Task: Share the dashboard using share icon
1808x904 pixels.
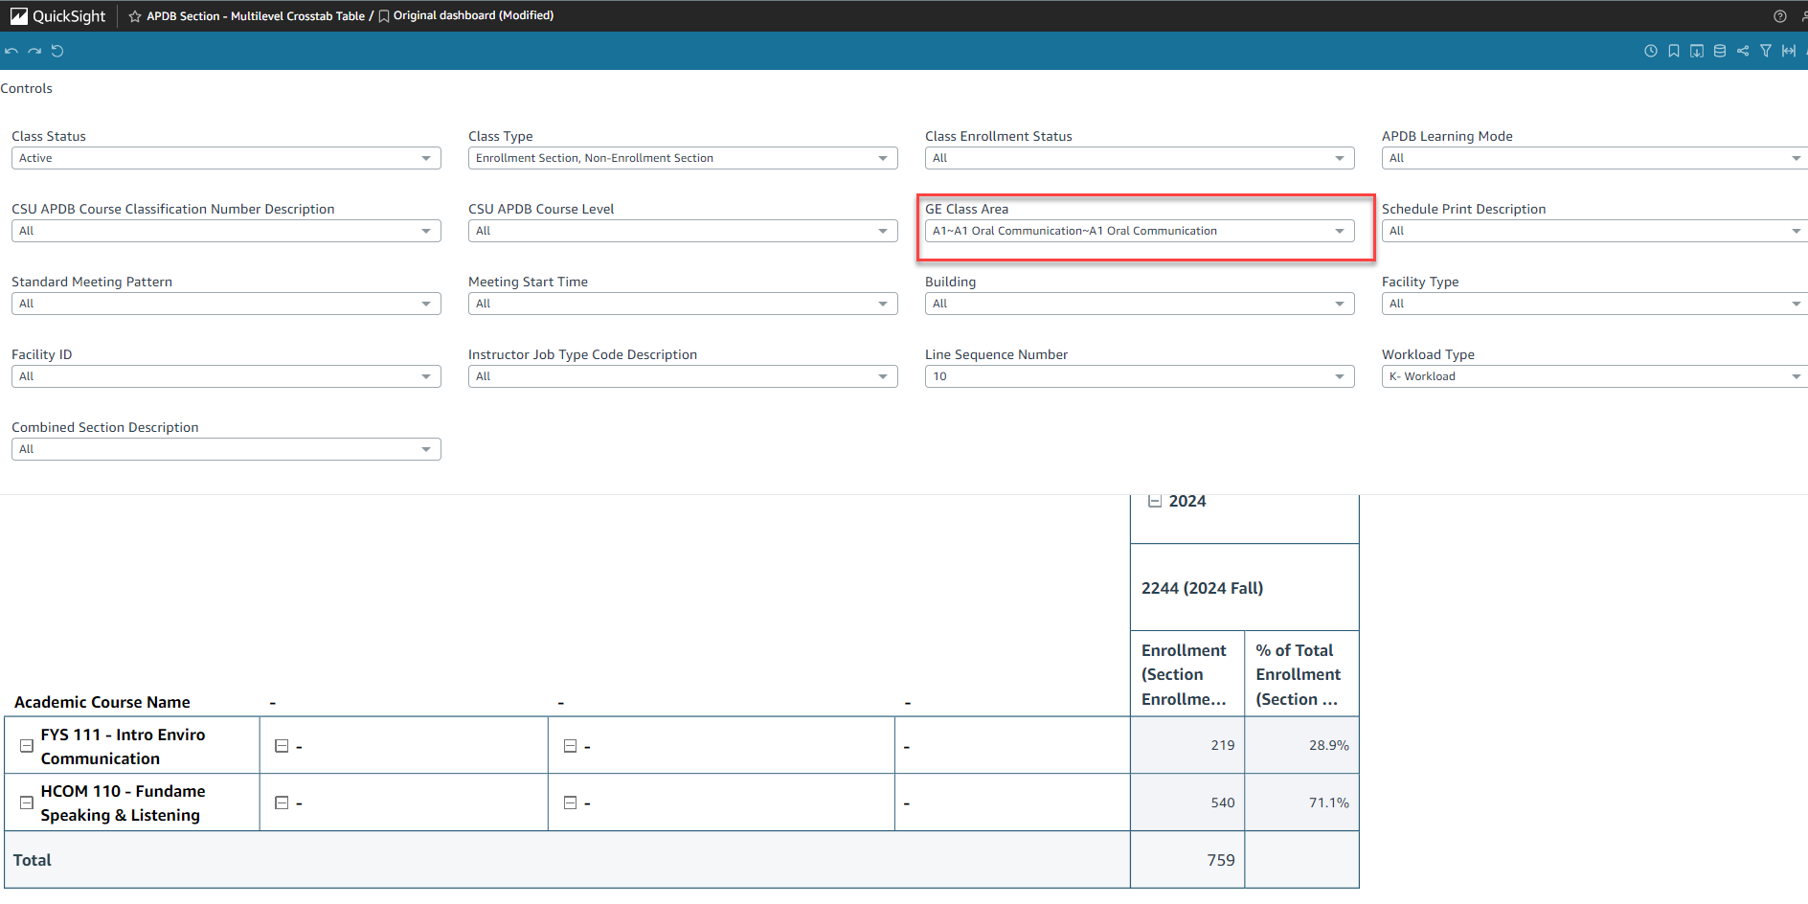Action: tap(1743, 51)
